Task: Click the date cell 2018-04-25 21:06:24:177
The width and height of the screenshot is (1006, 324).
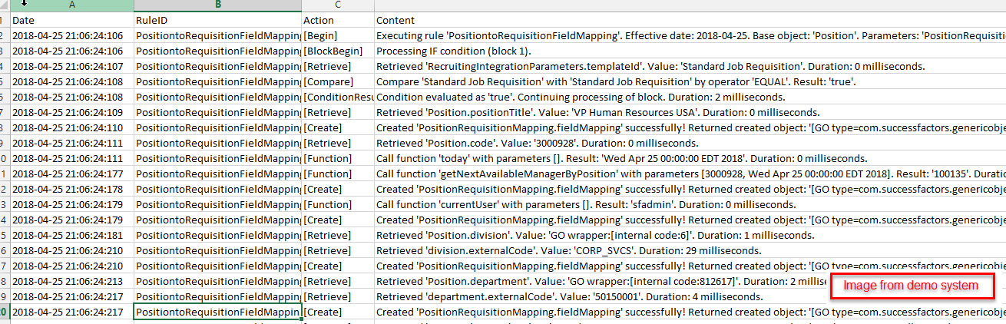Action: coord(71,174)
